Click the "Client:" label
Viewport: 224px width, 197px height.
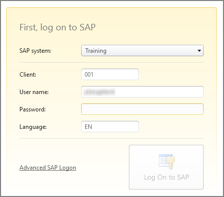coord(28,75)
